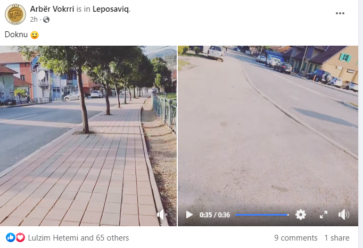Image resolution: width=363 pixels, height=248 pixels.
Task: View the 1 share
Action: pos(337,238)
